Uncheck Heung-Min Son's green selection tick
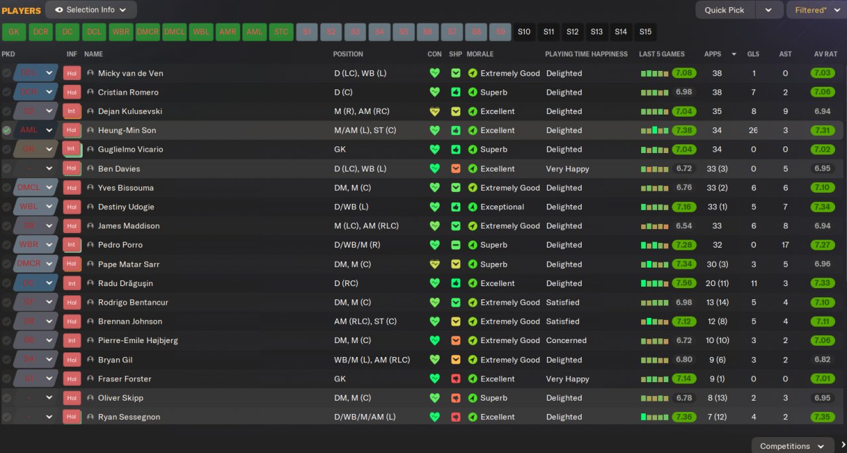Viewport: 847px width, 453px height. tap(7, 130)
